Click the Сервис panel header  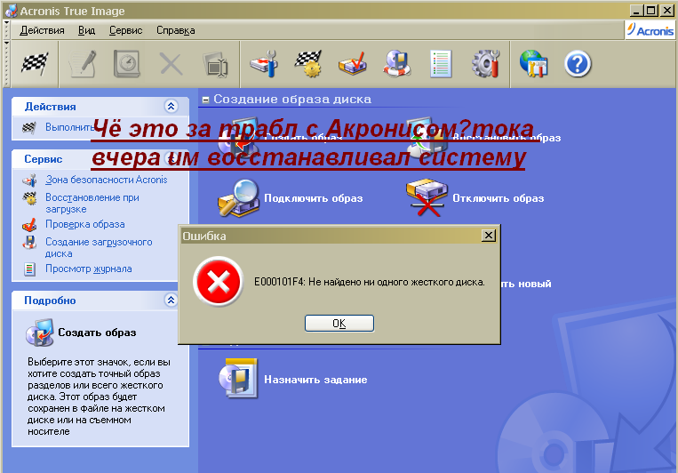(x=100, y=159)
